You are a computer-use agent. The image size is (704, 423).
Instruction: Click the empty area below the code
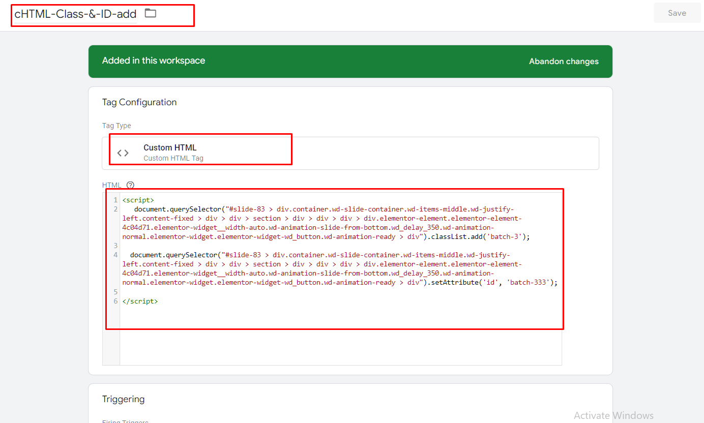coord(341,341)
